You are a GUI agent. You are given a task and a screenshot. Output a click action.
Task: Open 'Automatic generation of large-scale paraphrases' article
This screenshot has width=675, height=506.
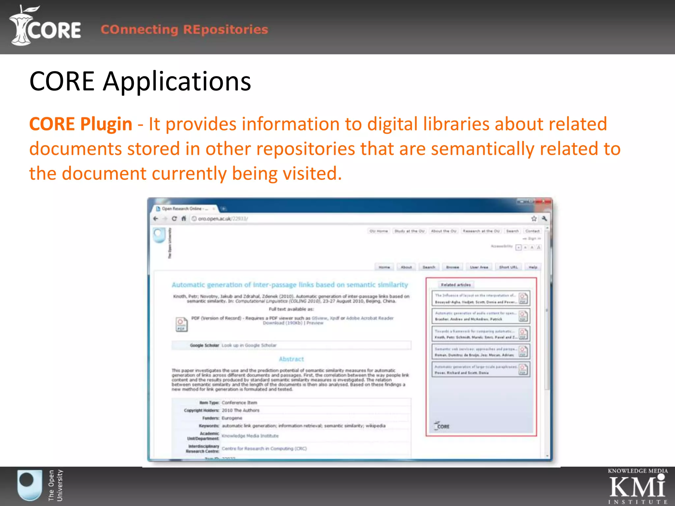[481, 369]
